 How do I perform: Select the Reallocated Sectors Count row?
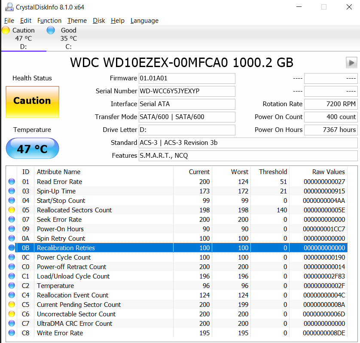pyautogui.click(x=177, y=210)
